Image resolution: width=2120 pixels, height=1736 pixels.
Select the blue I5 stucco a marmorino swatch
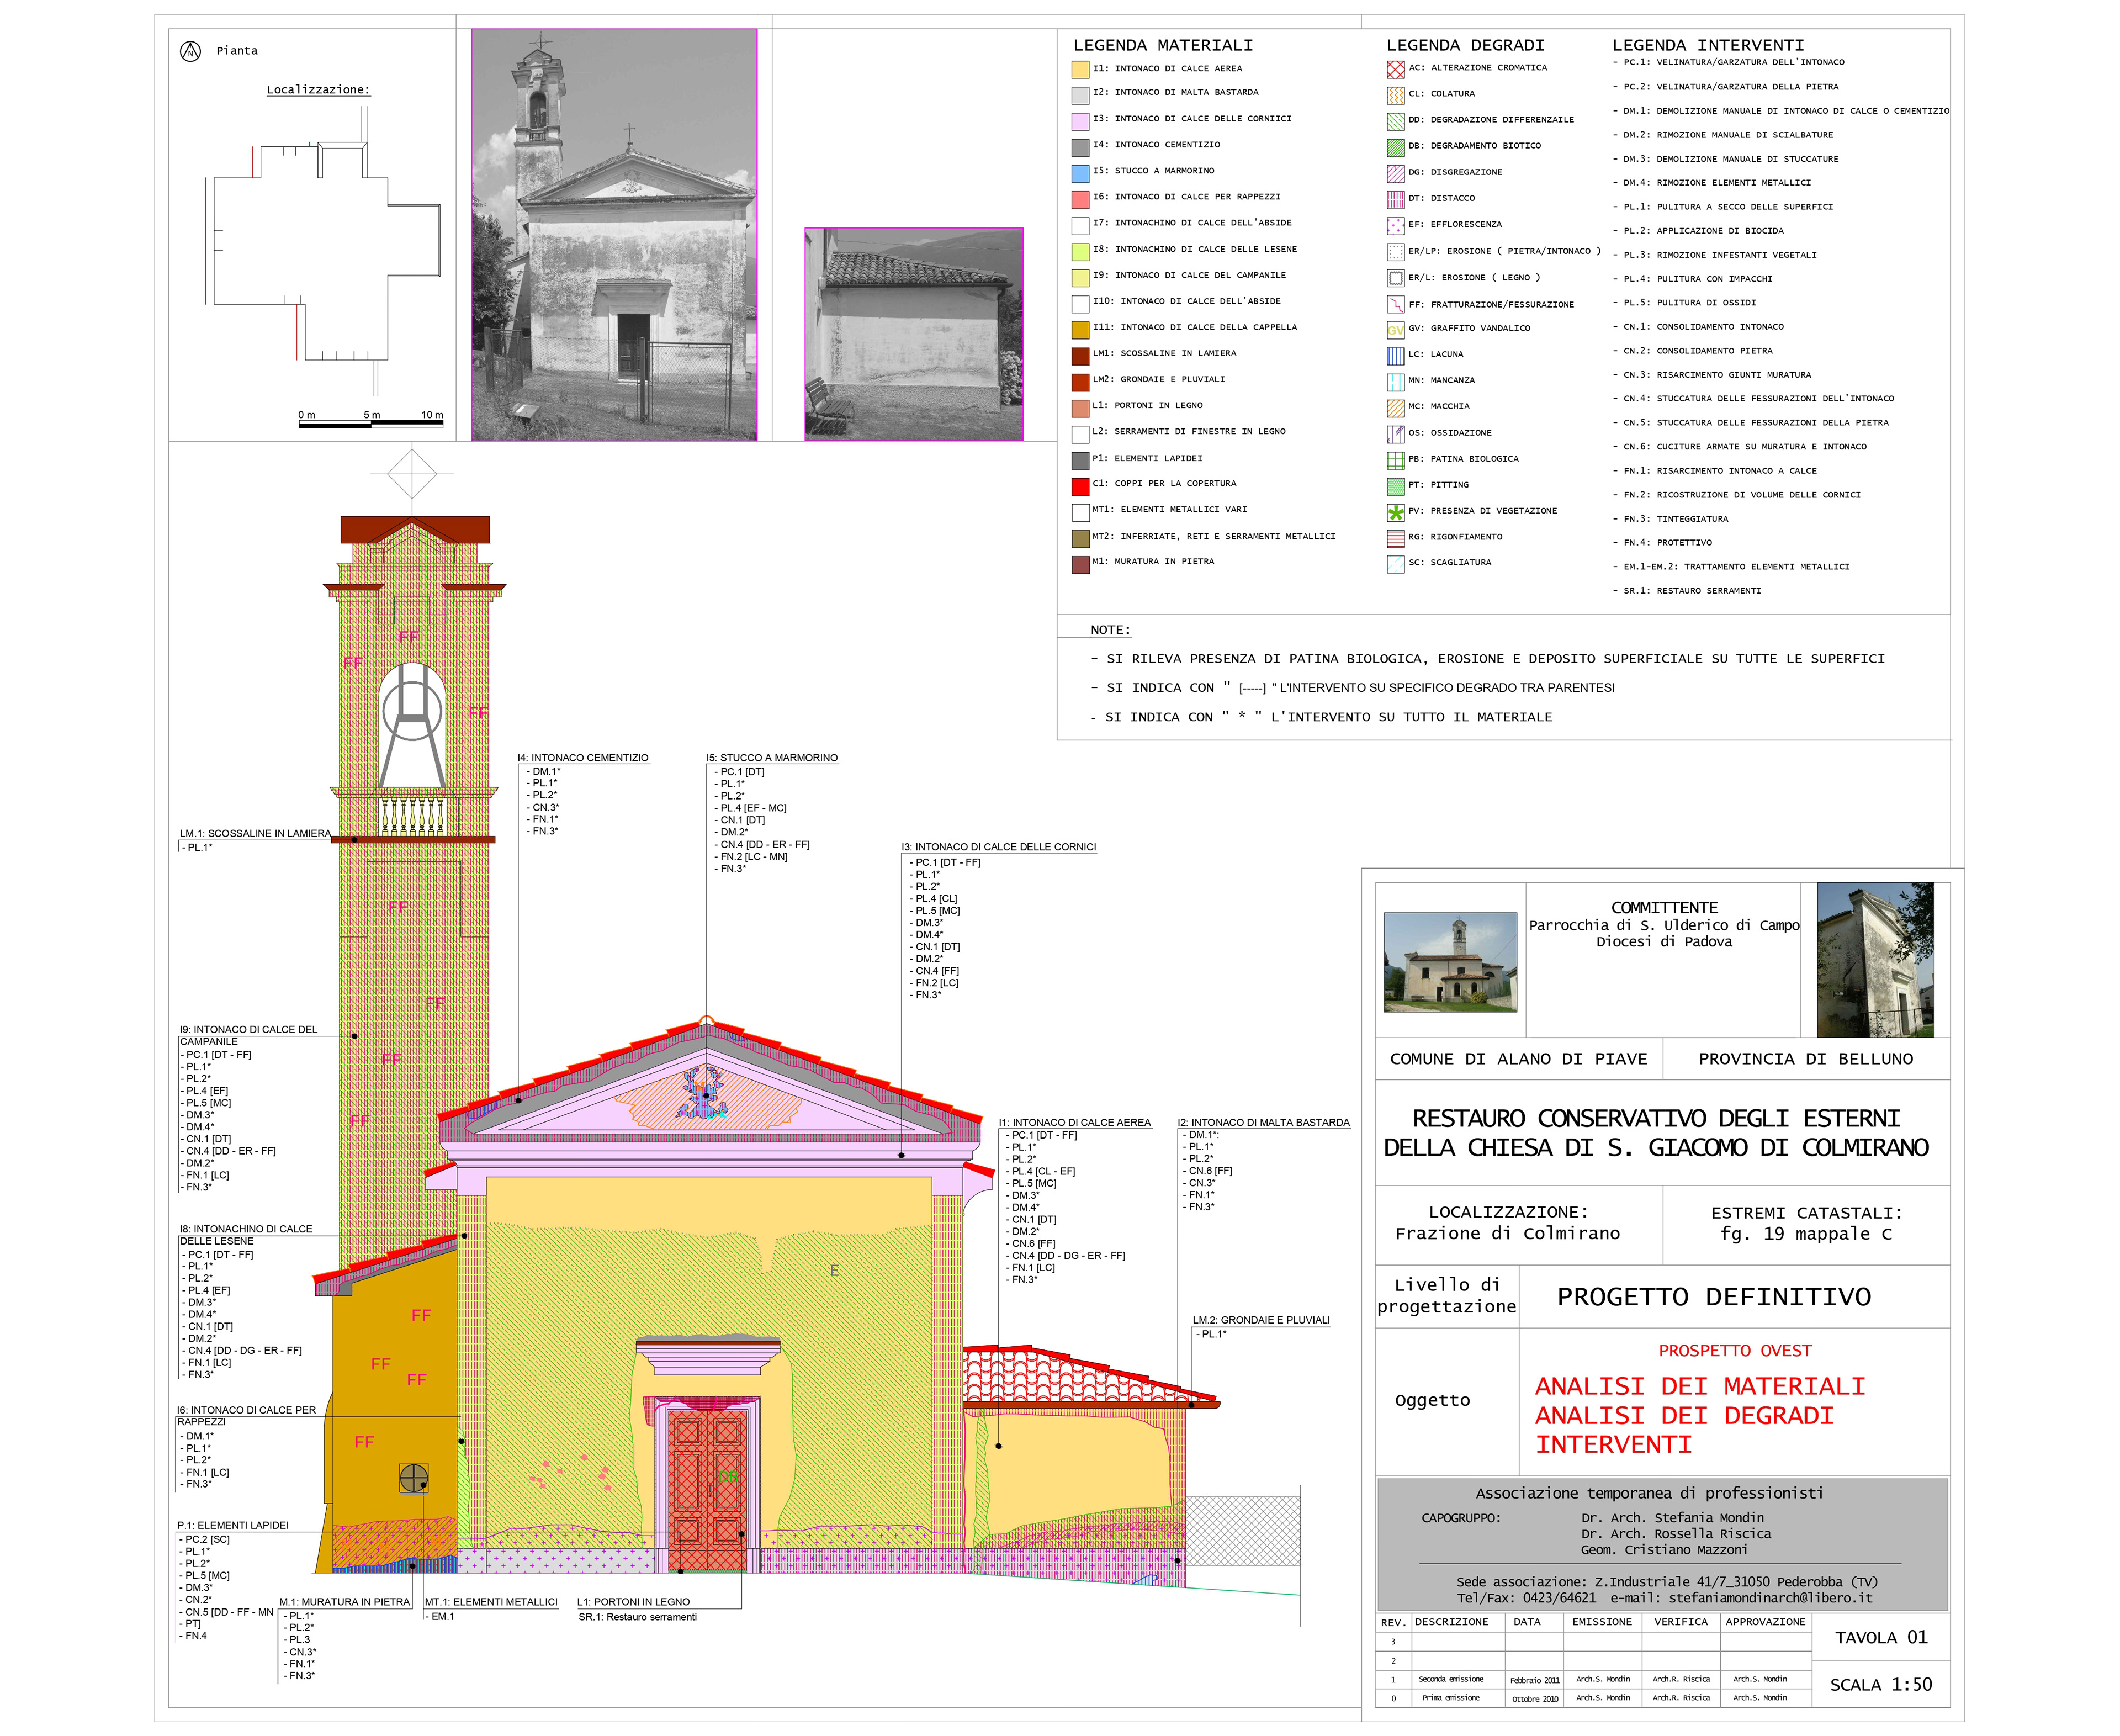click(x=1080, y=173)
